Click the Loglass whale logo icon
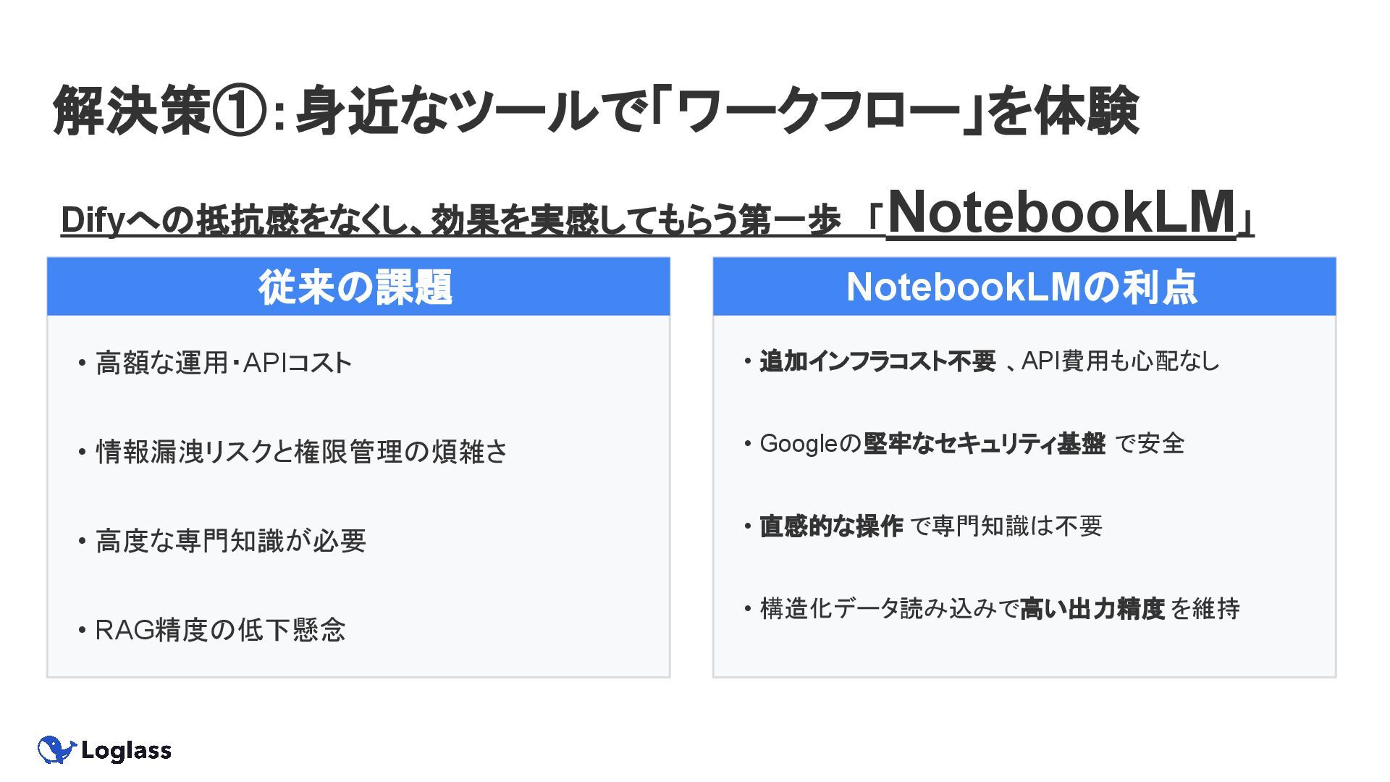The image size is (1390, 782). pos(56,750)
